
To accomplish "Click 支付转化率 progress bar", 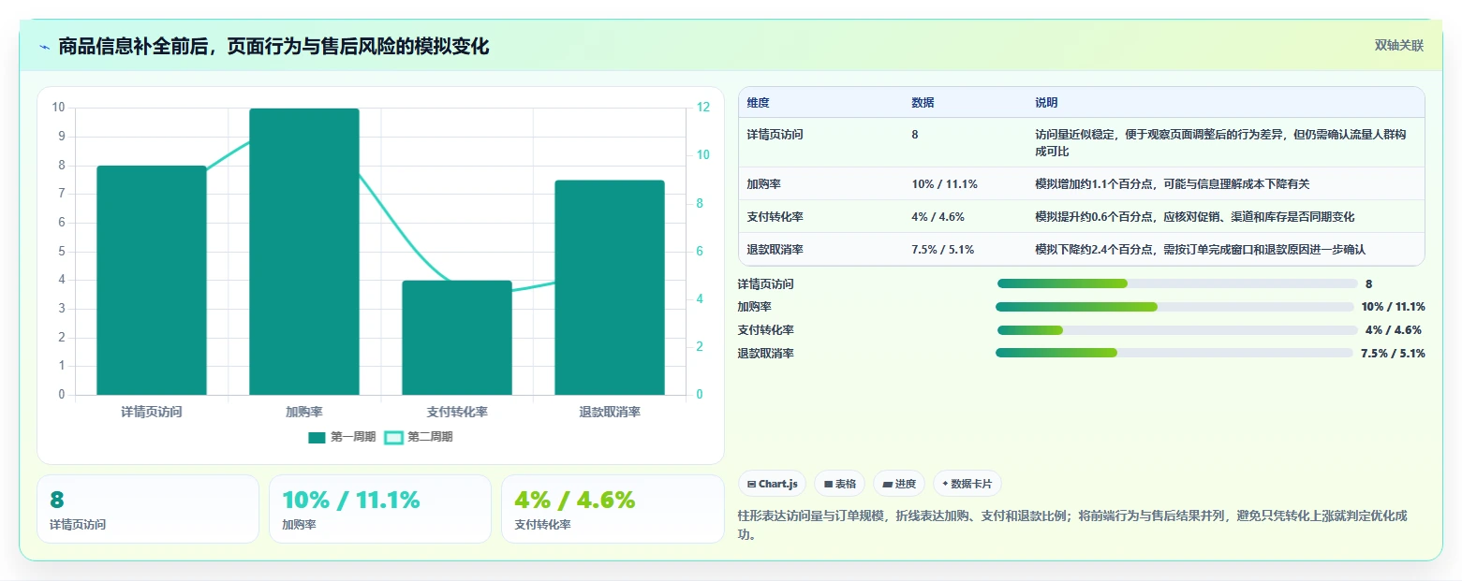I will point(1177,330).
